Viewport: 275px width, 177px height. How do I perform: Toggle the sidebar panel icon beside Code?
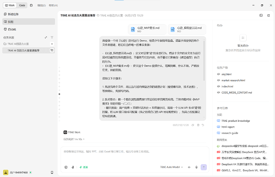point(31,6)
